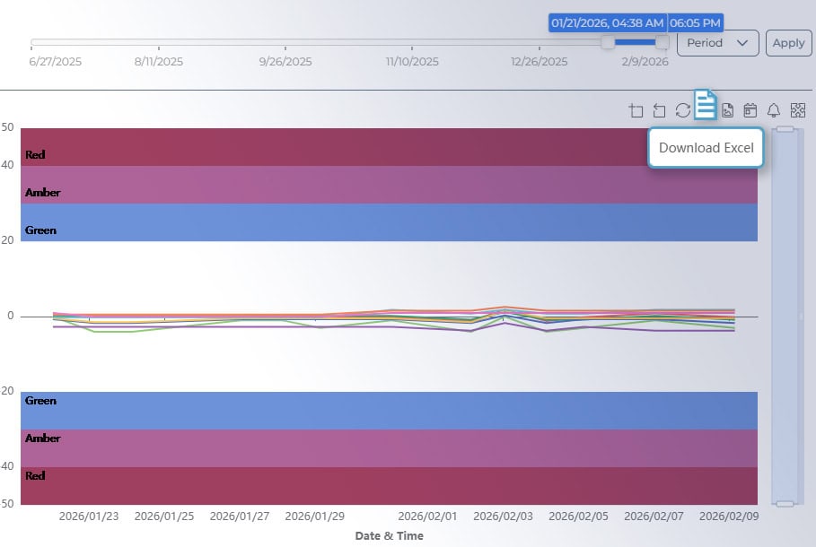Click the save as image icon
Screen dimensions: 816x547
(x=728, y=110)
